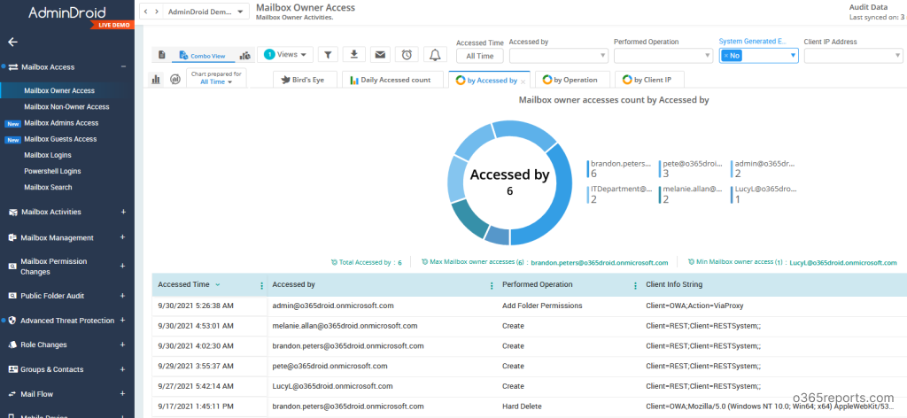Open Mailbox Guests Access report
Viewport: 907px width, 418px height.
tap(60, 139)
